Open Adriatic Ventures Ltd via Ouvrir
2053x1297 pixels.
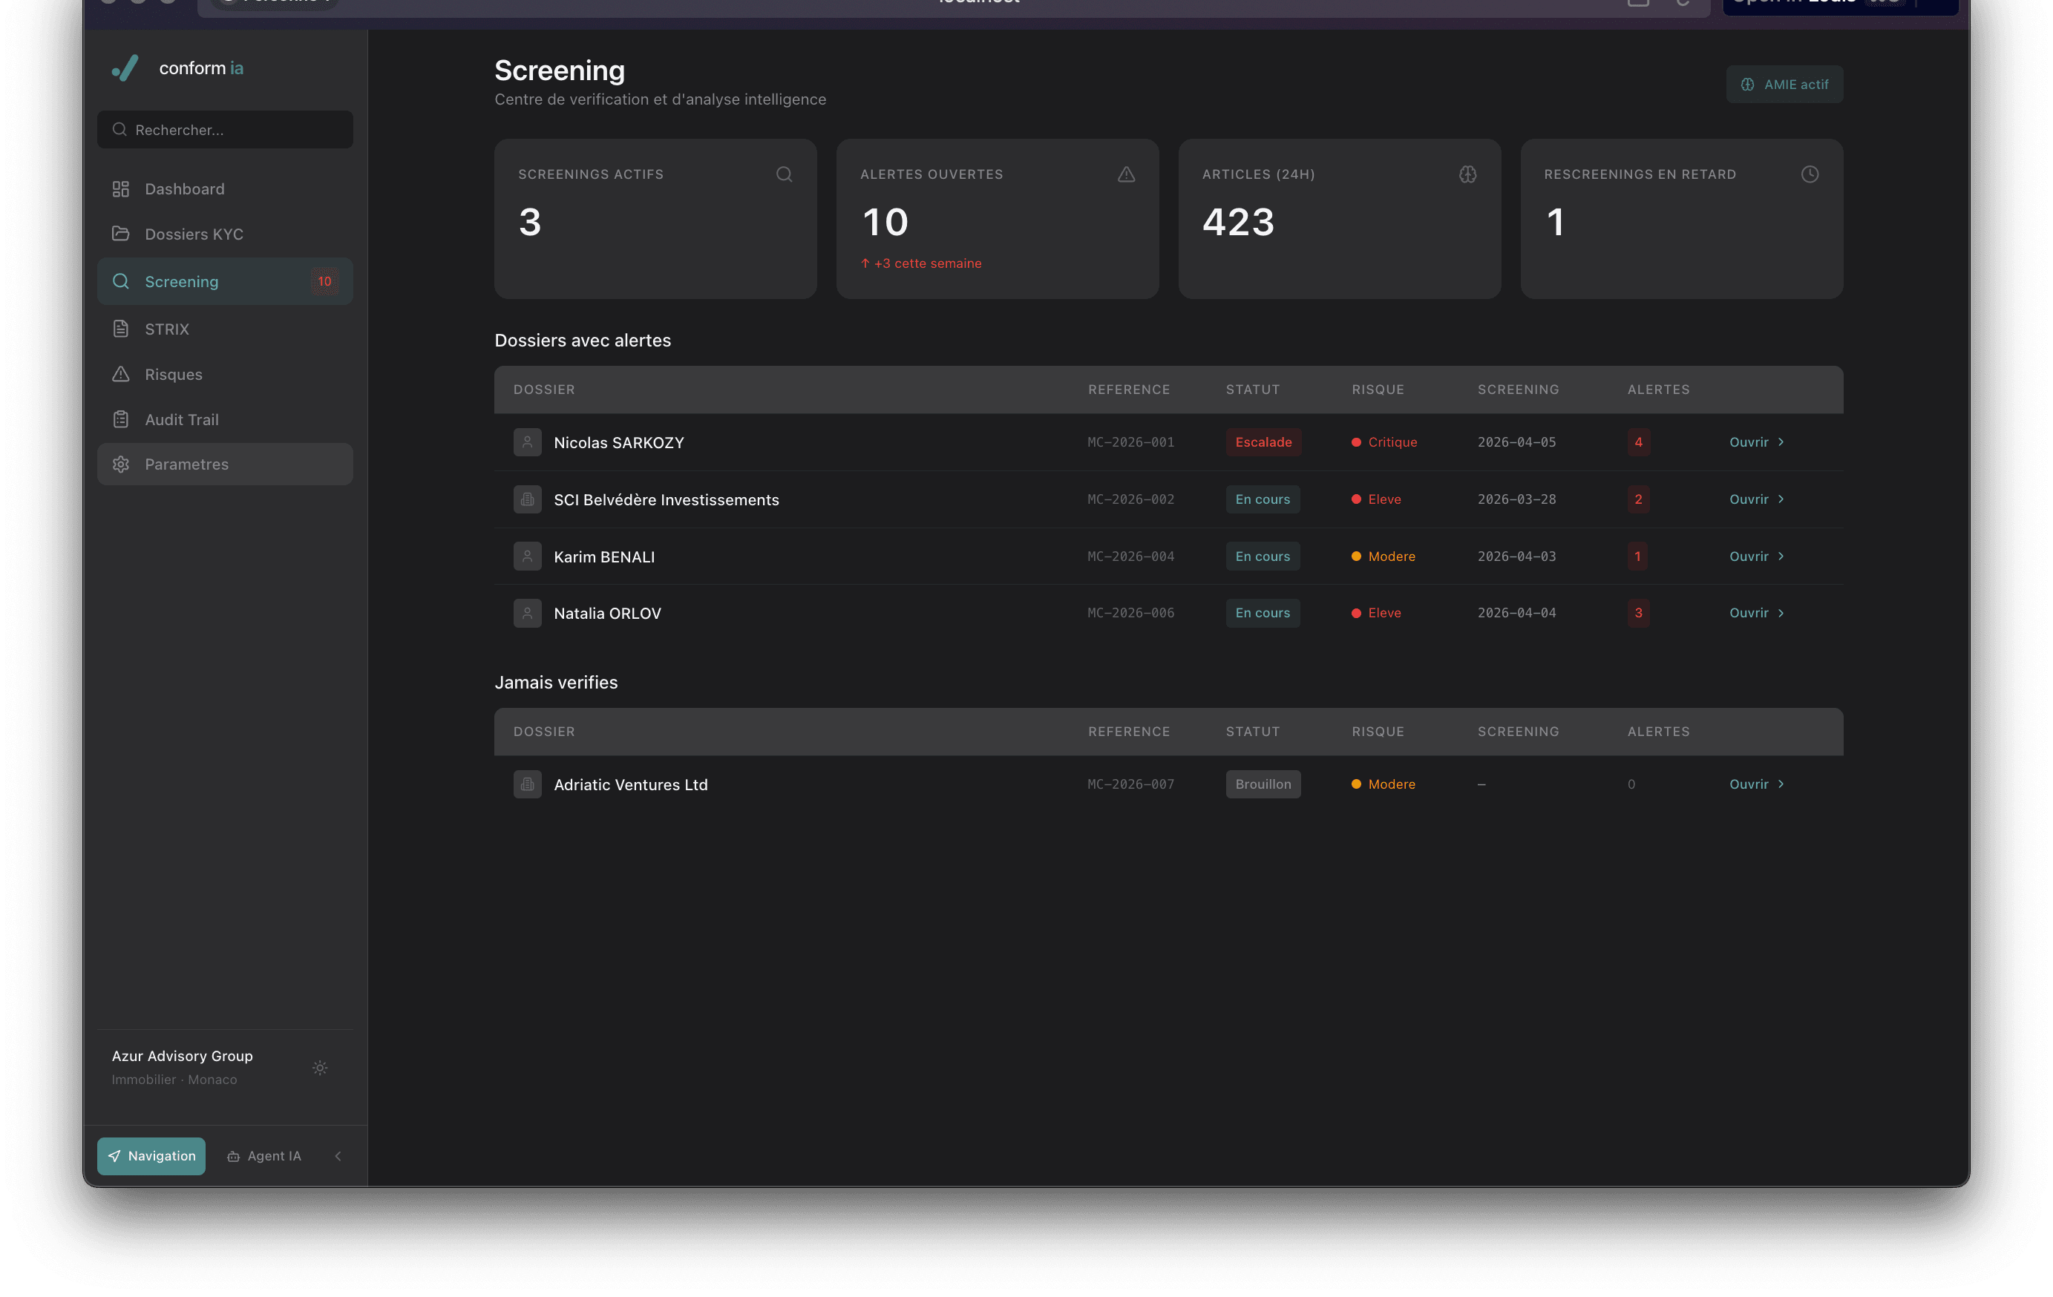[1755, 784]
